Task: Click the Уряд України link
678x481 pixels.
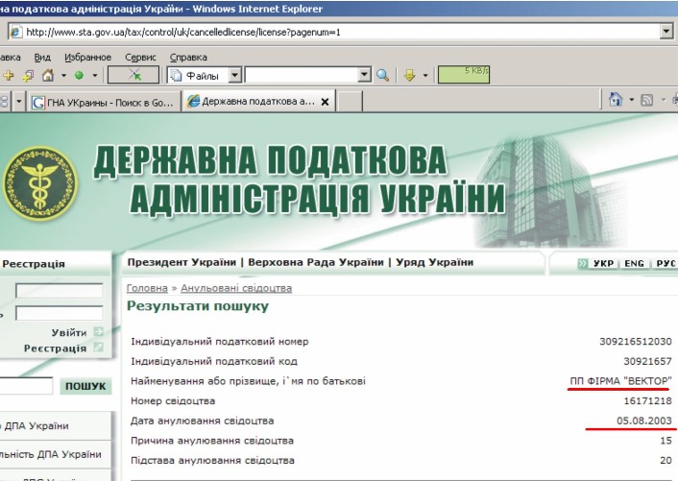Action: [x=435, y=262]
